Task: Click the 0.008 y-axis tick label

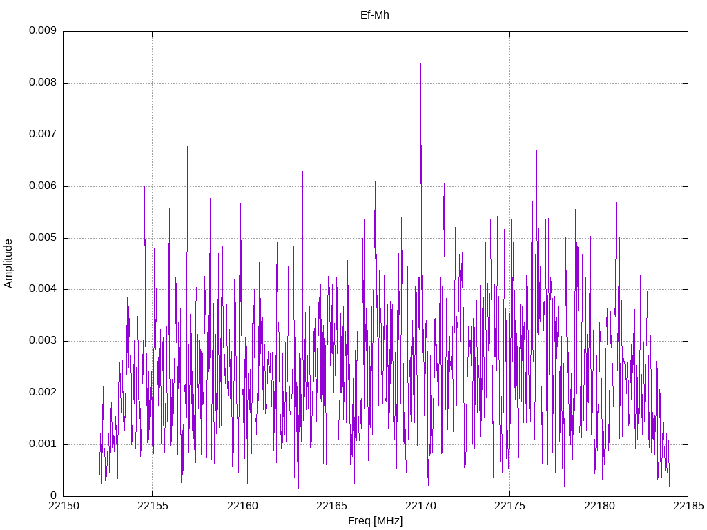Action: 43,82
